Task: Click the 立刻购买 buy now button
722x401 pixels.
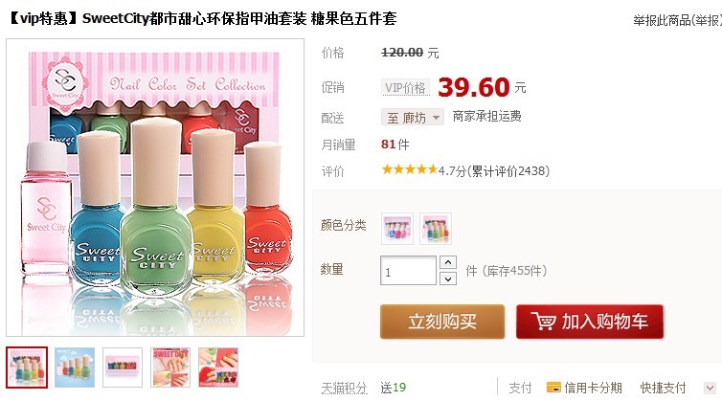Action: click(x=442, y=322)
